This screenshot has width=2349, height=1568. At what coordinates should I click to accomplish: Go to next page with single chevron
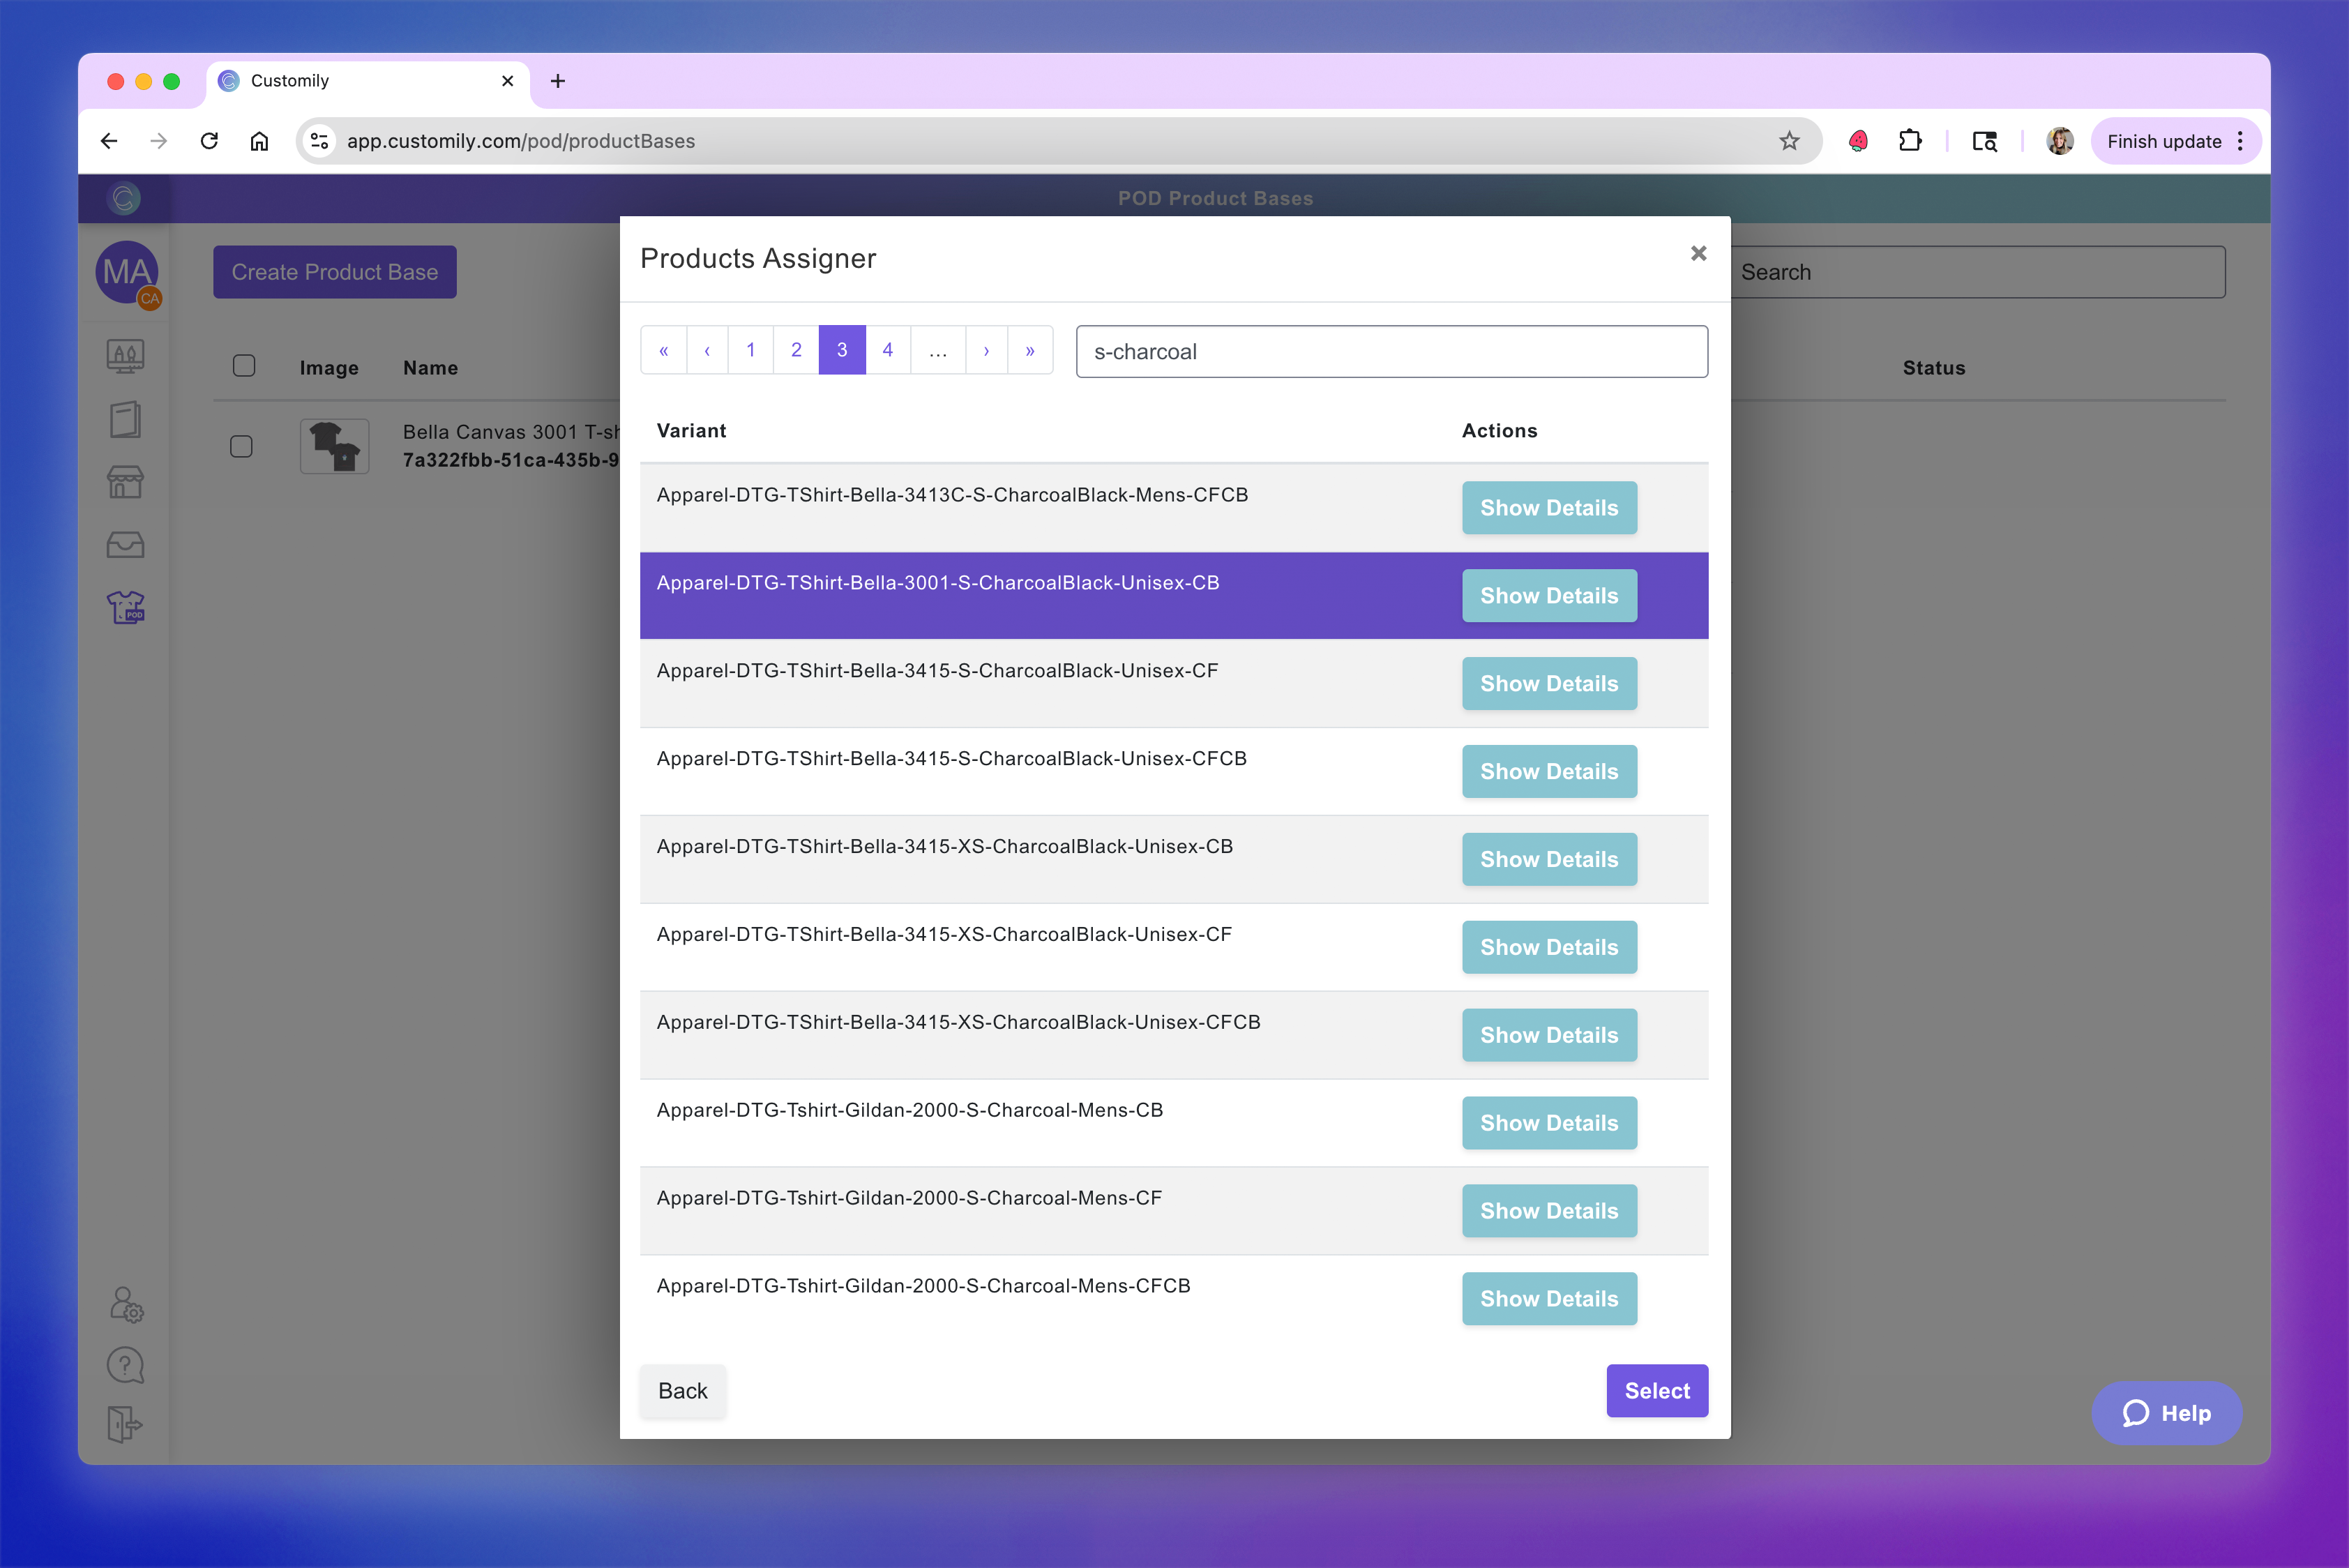coord(986,350)
